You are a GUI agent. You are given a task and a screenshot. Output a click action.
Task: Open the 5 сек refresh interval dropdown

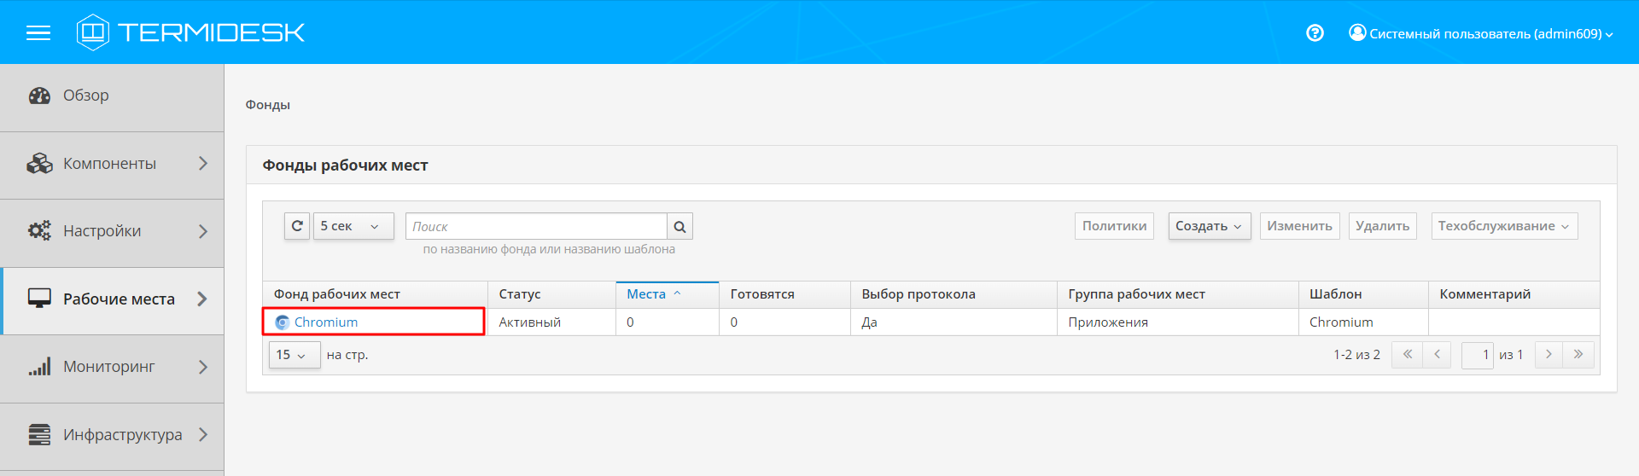(353, 226)
